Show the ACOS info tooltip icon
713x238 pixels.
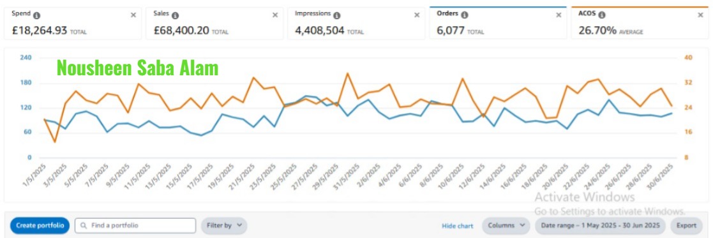(x=601, y=15)
